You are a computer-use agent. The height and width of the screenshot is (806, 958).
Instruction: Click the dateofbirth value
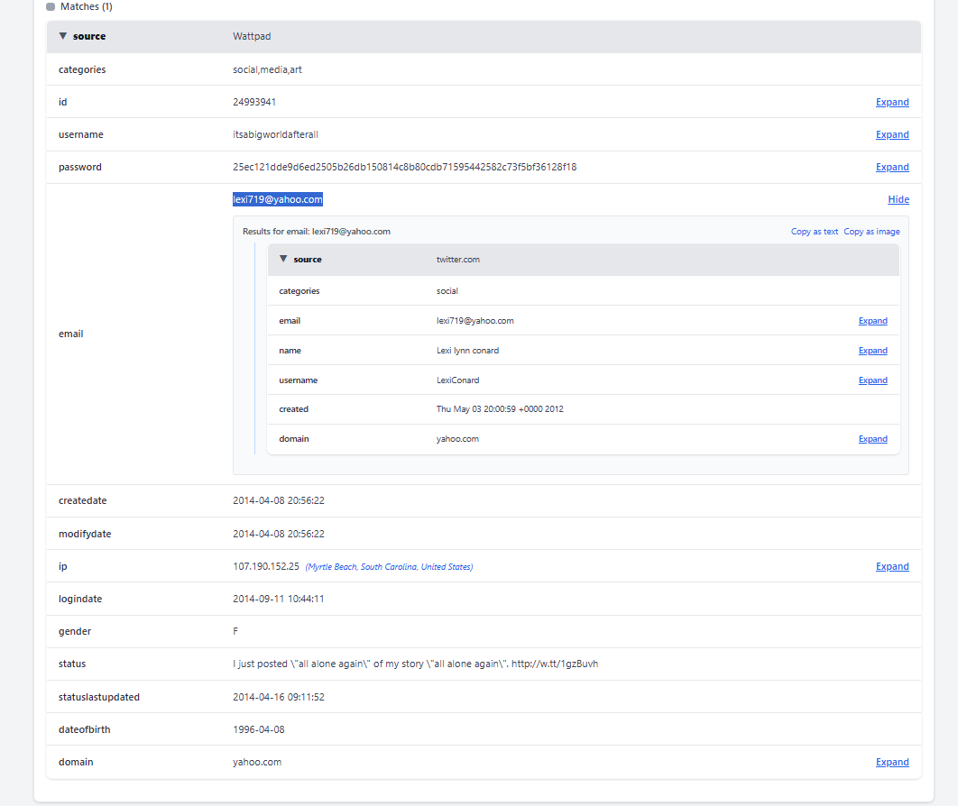tap(259, 729)
